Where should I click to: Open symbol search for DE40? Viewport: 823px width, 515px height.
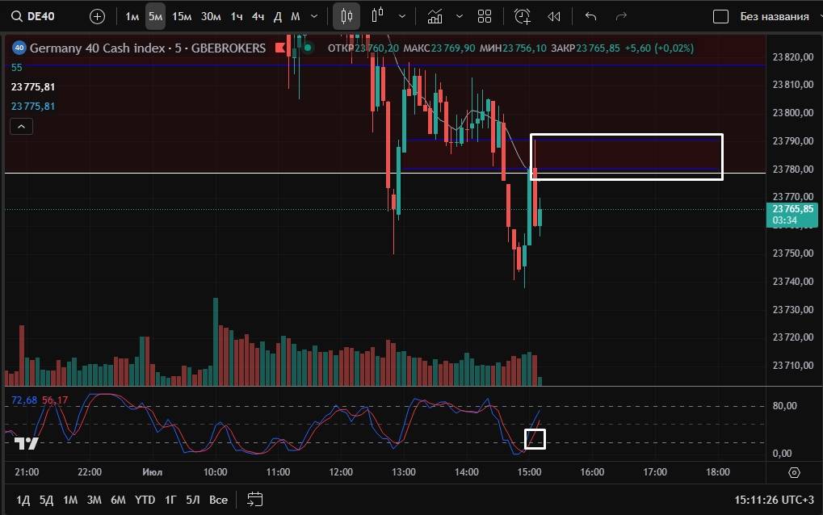coord(33,16)
